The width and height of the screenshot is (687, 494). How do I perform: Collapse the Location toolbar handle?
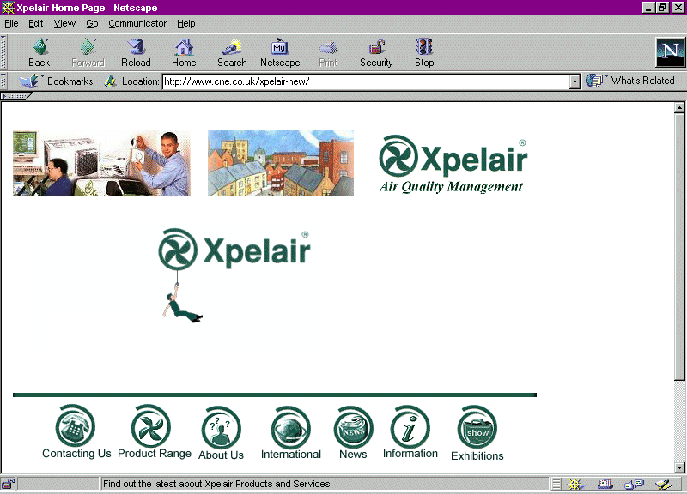point(3,81)
